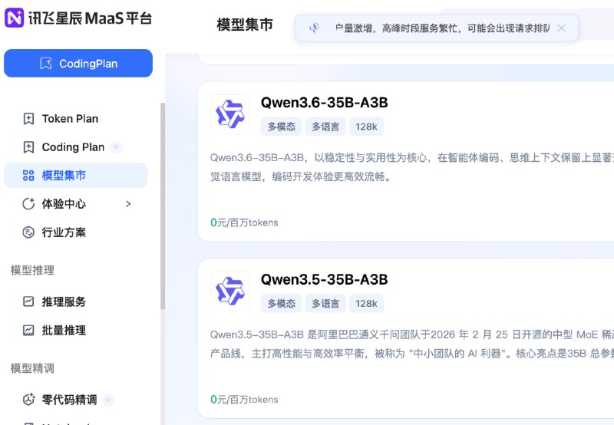The width and height of the screenshot is (614, 425).
Task: Click the 模型集市 grid icon
Action: pyautogui.click(x=28, y=176)
